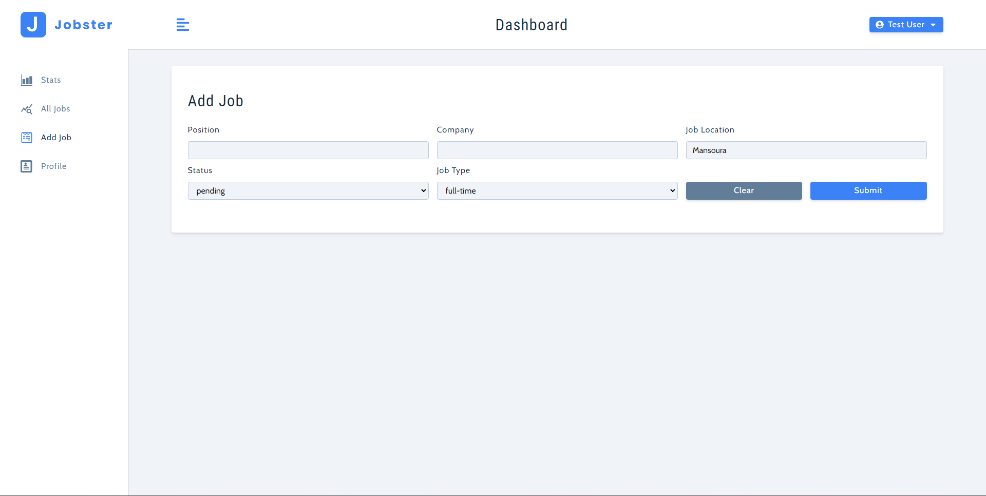986x496 pixels.
Task: Open the Status dropdown showing pending
Action: [x=308, y=190]
